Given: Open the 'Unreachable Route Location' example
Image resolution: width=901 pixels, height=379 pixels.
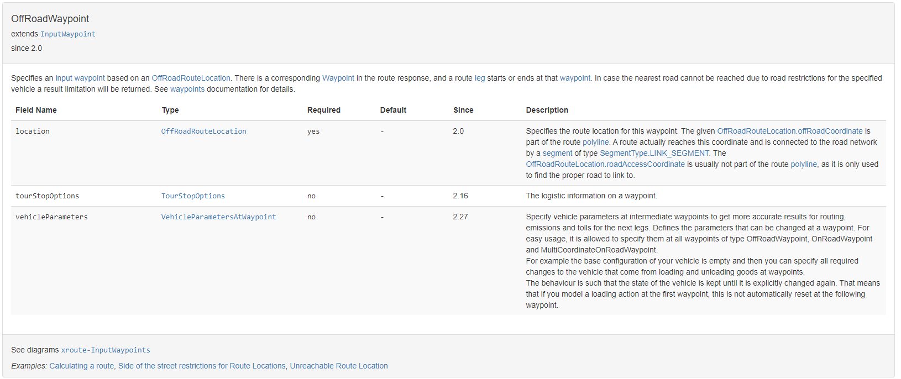Looking at the screenshot, I should [x=339, y=366].
